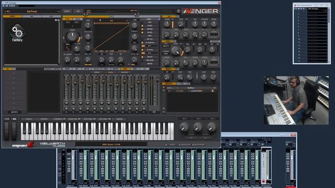Screen dimensions: 335x188
Task: Open the dropdown beside the AMP section tab
Action: click(178, 16)
